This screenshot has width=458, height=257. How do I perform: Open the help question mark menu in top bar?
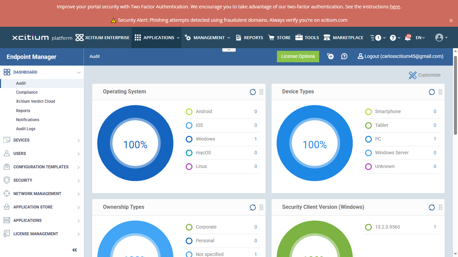395,38
